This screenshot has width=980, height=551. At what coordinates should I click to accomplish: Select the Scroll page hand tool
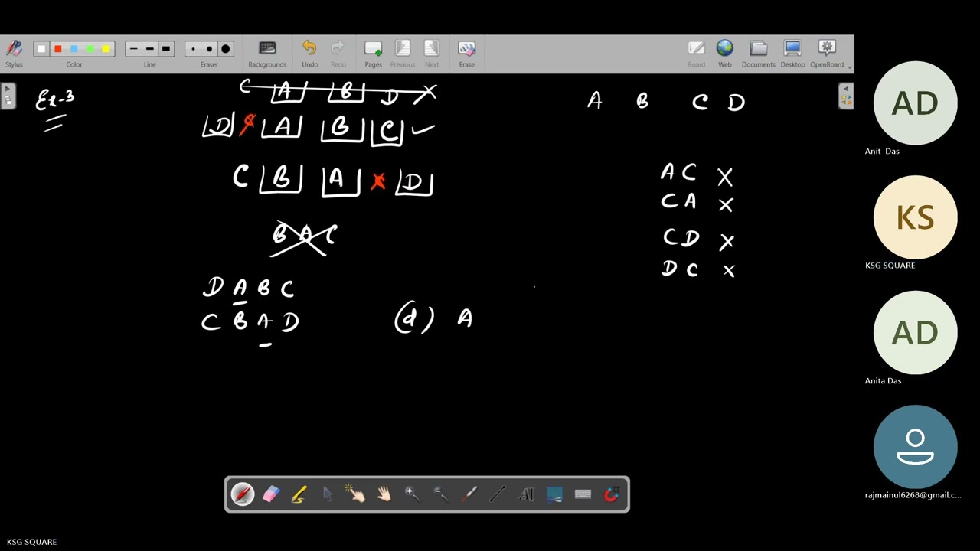(384, 494)
